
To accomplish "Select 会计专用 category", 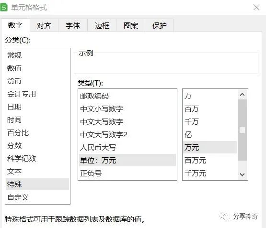I will [x=37, y=94].
